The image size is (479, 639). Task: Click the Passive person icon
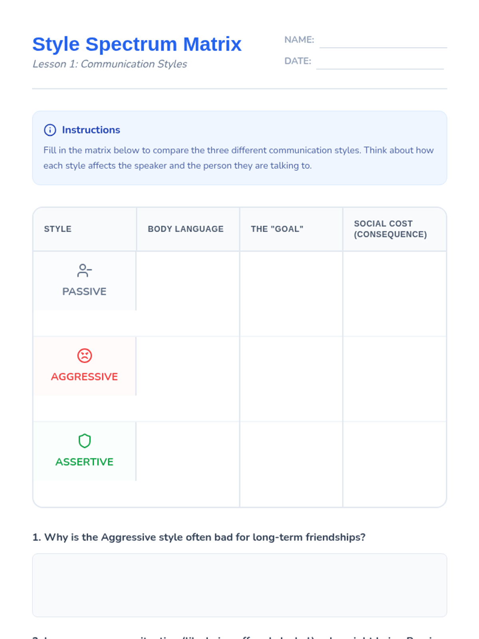pyautogui.click(x=84, y=270)
